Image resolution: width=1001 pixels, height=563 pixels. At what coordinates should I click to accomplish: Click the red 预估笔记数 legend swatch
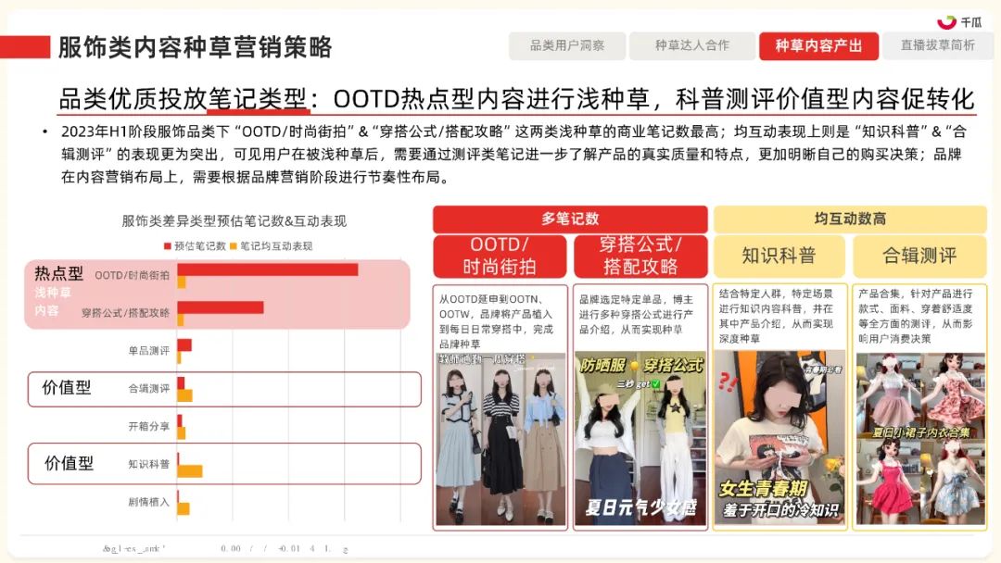tap(167, 246)
